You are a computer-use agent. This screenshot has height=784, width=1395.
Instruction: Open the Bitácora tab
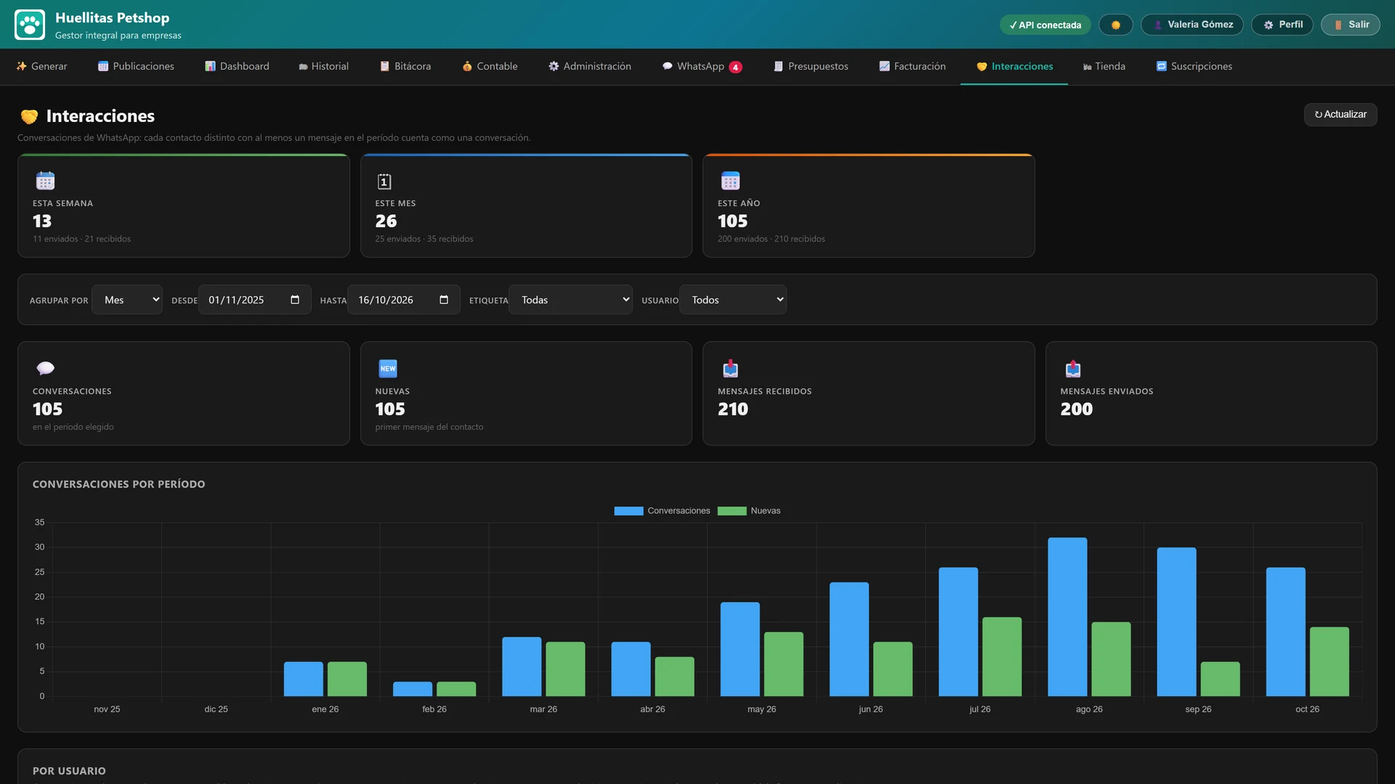tap(405, 66)
